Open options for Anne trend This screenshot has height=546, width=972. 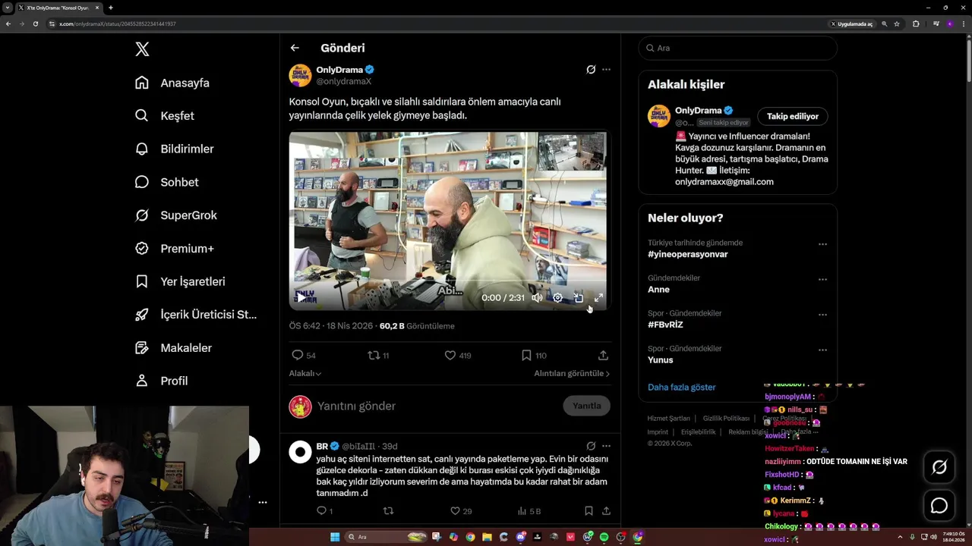(x=822, y=279)
